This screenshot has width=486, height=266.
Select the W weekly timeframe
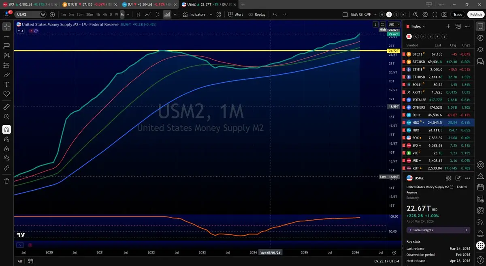117,14
